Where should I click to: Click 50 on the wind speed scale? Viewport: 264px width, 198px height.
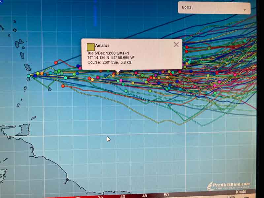[166, 195]
